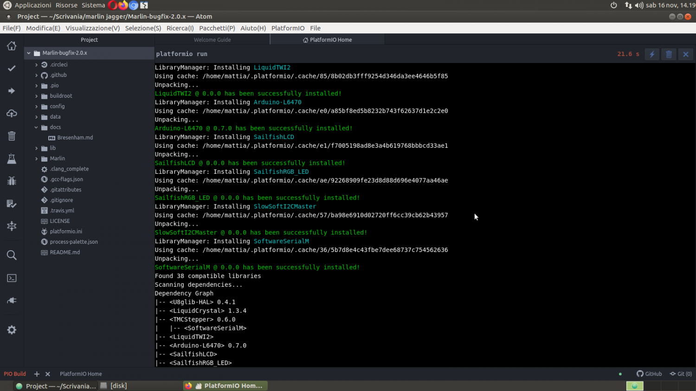Click the power icon in top panel
Image resolution: width=696 pixels, height=391 pixels.
pos(613,5)
